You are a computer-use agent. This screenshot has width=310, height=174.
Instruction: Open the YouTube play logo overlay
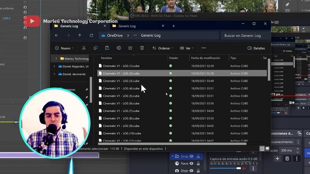[32, 21]
